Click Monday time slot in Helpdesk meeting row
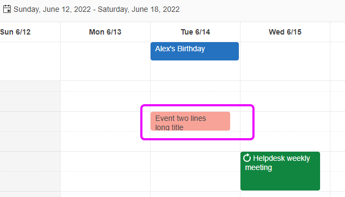The width and height of the screenshot is (345, 197). point(106,161)
